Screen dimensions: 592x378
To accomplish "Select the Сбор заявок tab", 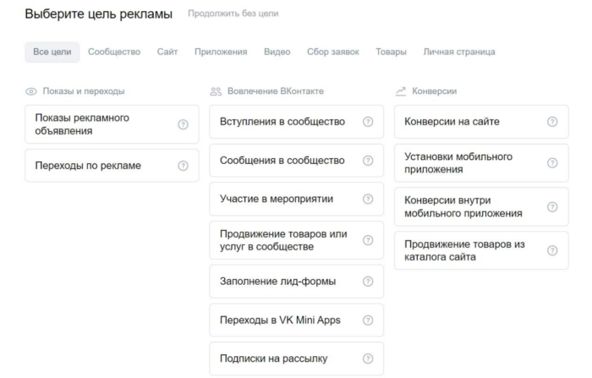I will pyautogui.click(x=333, y=52).
